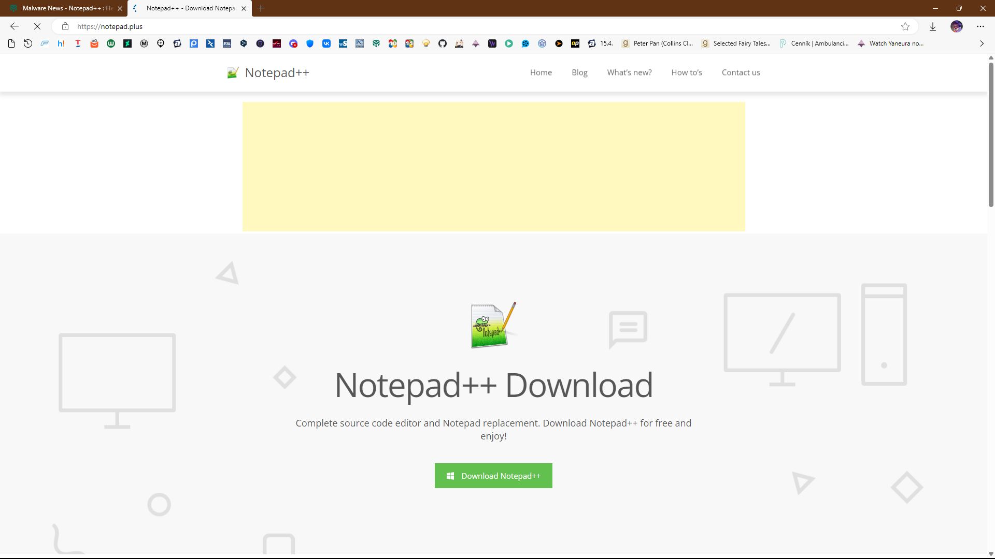The width and height of the screenshot is (995, 559).
Task: Click the Notepad++ chameleon logo image
Action: (x=493, y=325)
